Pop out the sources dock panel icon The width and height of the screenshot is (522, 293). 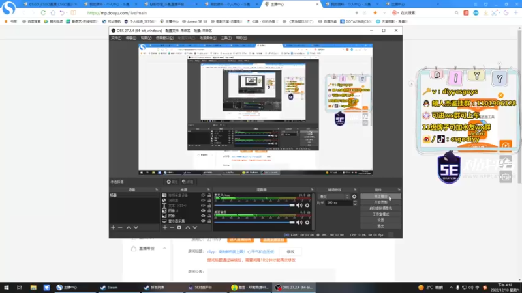point(208,189)
